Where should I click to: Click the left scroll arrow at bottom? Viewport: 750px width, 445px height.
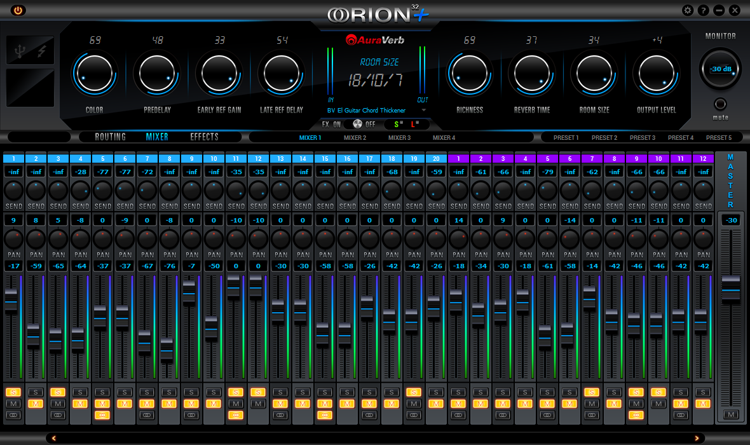click(x=54, y=438)
